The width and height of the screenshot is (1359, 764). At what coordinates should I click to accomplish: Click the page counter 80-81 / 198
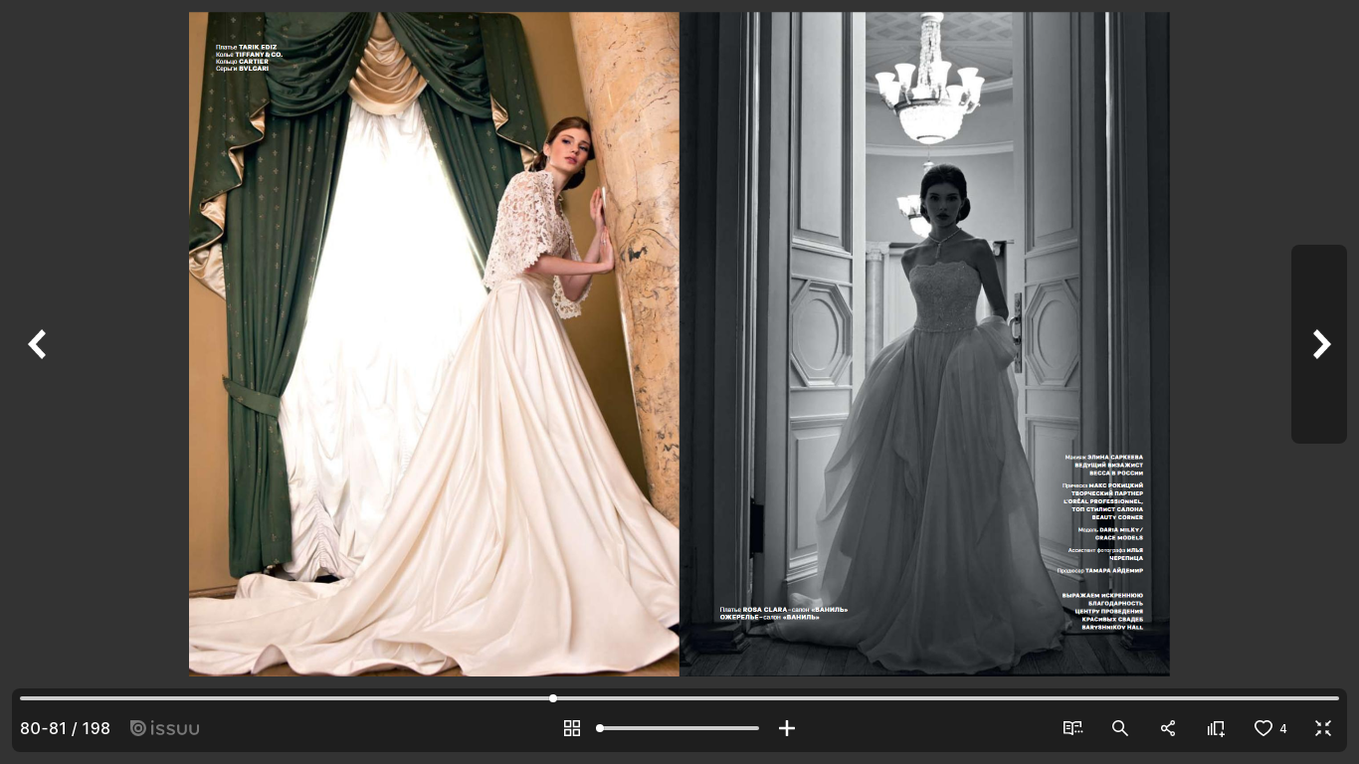coord(65,728)
